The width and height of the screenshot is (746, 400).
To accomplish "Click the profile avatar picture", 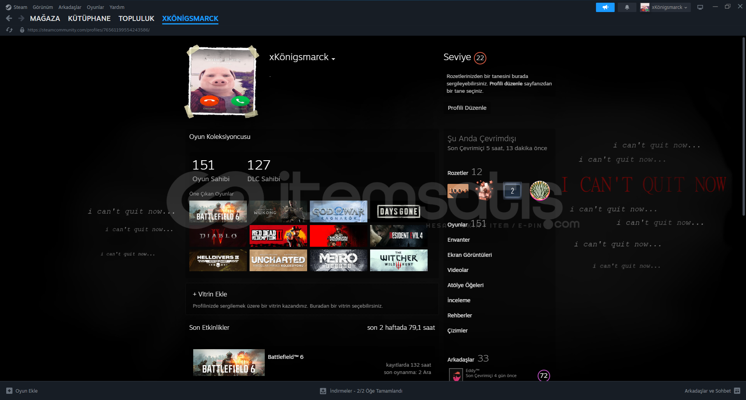I will click(x=222, y=81).
